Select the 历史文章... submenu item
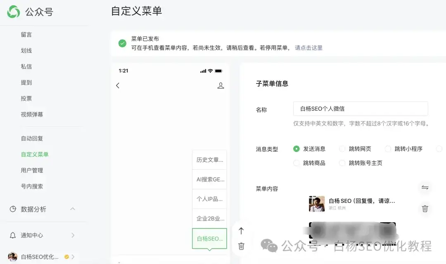This screenshot has height=264, width=446. point(210,160)
